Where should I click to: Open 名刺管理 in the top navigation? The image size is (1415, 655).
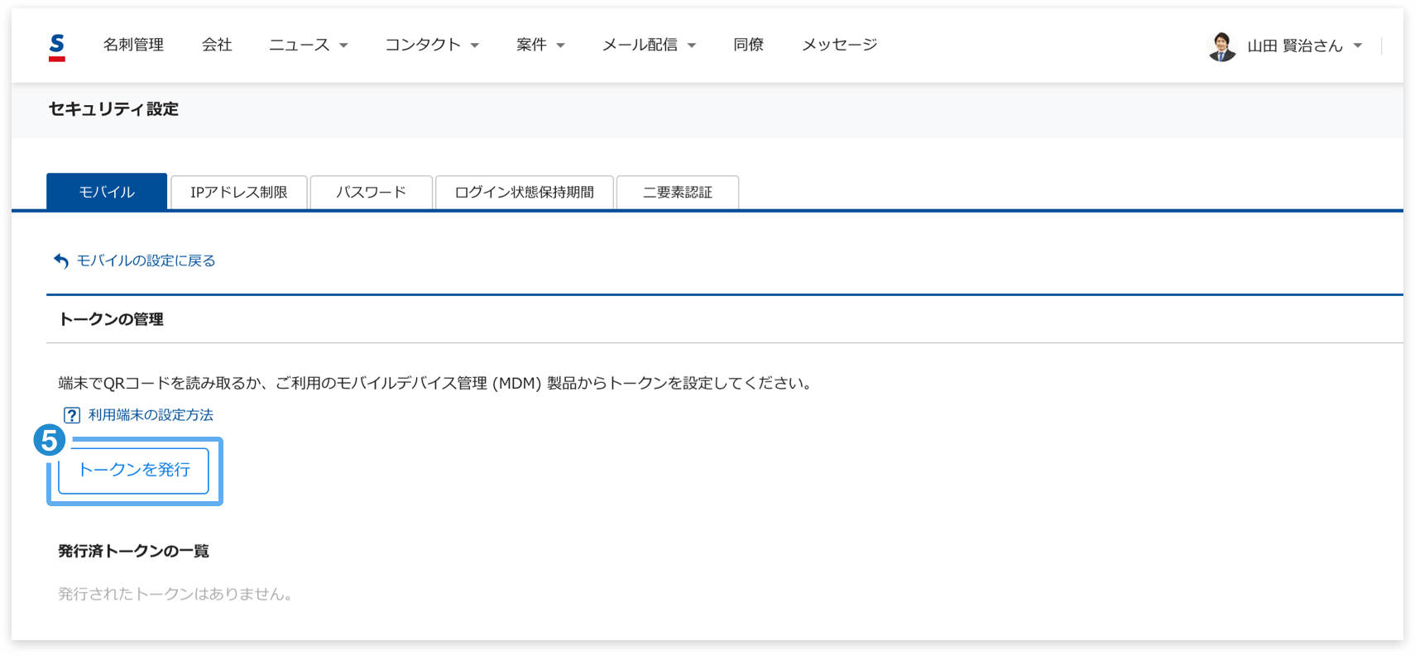(x=133, y=45)
